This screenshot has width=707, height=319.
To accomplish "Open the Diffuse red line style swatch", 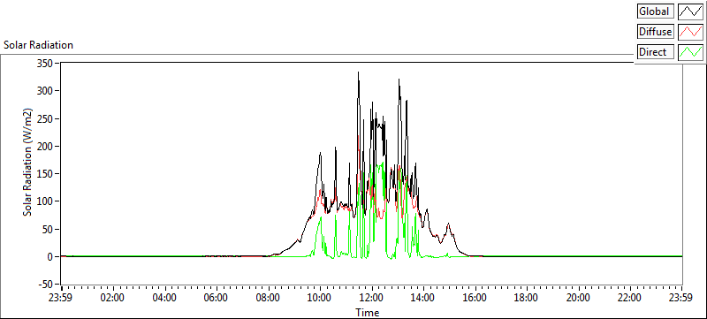I will pyautogui.click(x=690, y=32).
